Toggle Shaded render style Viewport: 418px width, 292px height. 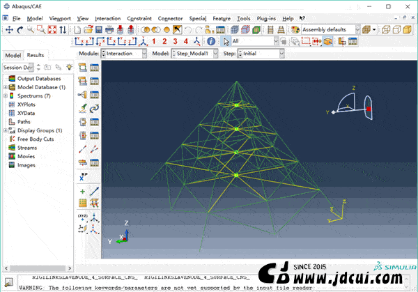click(x=407, y=29)
